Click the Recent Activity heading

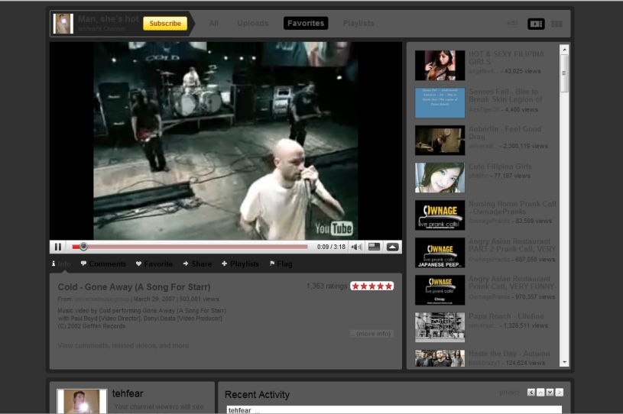tap(257, 395)
